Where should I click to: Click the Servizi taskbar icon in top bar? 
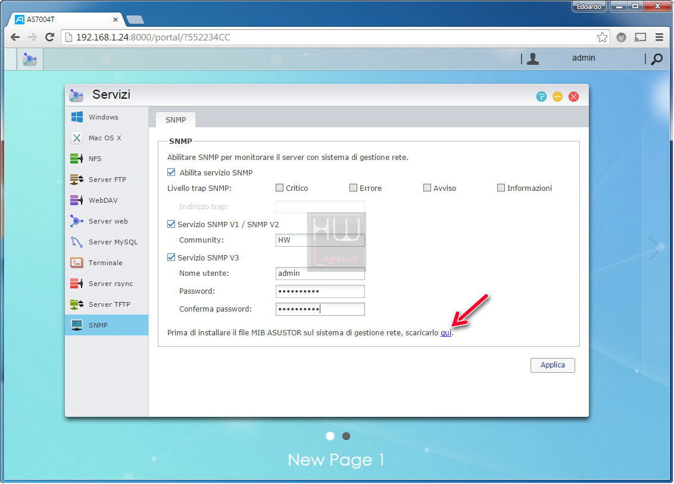[x=30, y=59]
